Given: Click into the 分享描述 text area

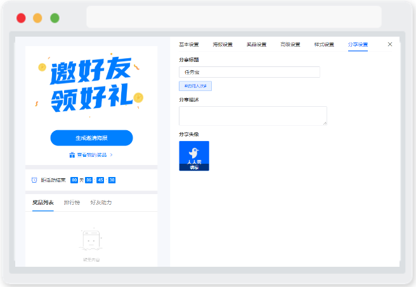Looking at the screenshot, I should pos(253,116).
